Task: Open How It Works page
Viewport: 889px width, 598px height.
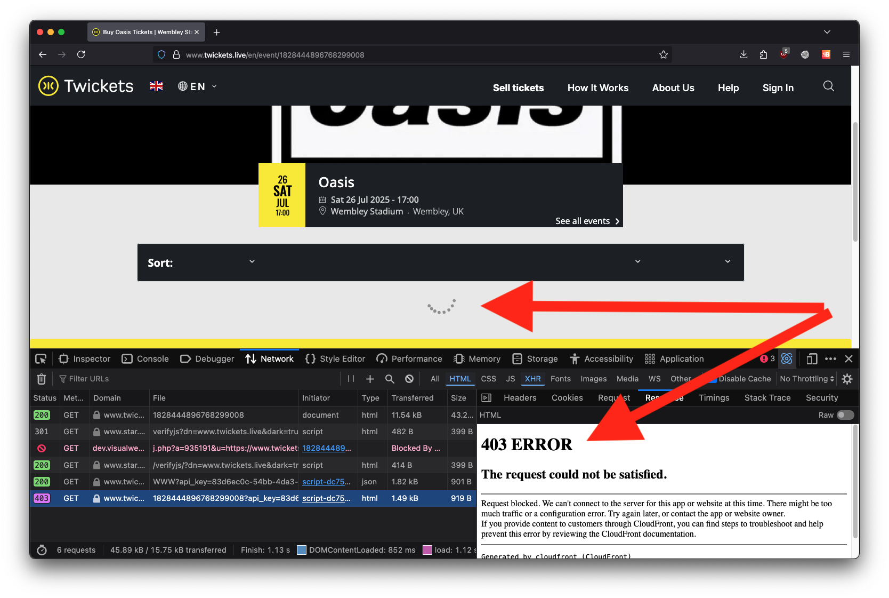Action: [597, 88]
